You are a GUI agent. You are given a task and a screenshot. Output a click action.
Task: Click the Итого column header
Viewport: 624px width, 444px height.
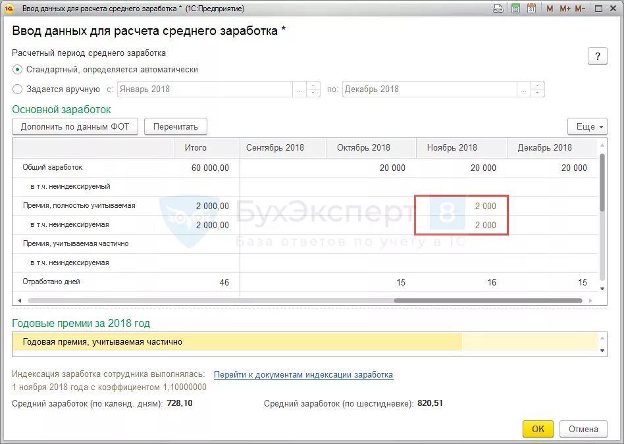click(x=207, y=147)
